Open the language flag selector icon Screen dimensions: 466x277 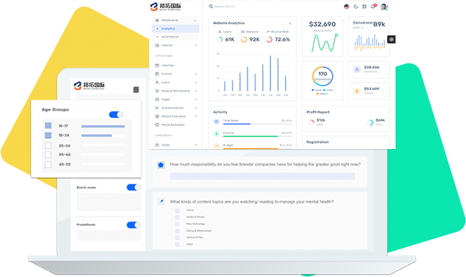click(x=347, y=7)
